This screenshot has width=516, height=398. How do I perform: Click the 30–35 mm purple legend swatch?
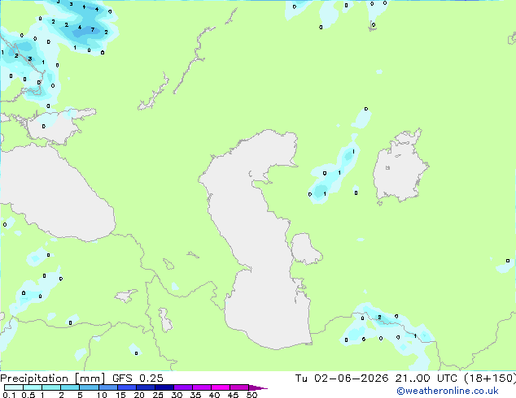pos(182,387)
